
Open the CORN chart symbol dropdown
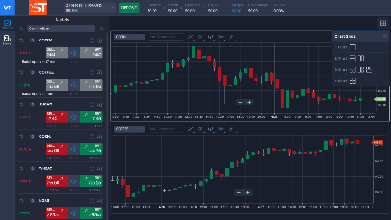129,37
